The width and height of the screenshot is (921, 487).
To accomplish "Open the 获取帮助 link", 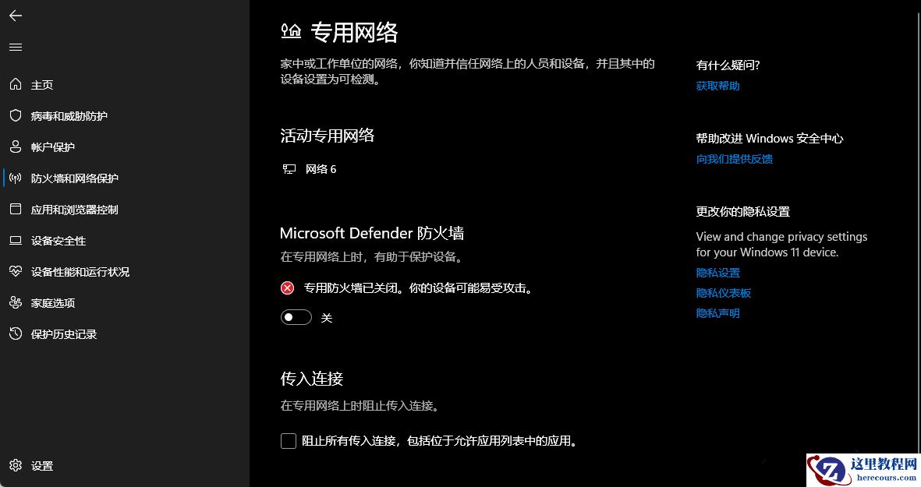I will click(x=715, y=86).
